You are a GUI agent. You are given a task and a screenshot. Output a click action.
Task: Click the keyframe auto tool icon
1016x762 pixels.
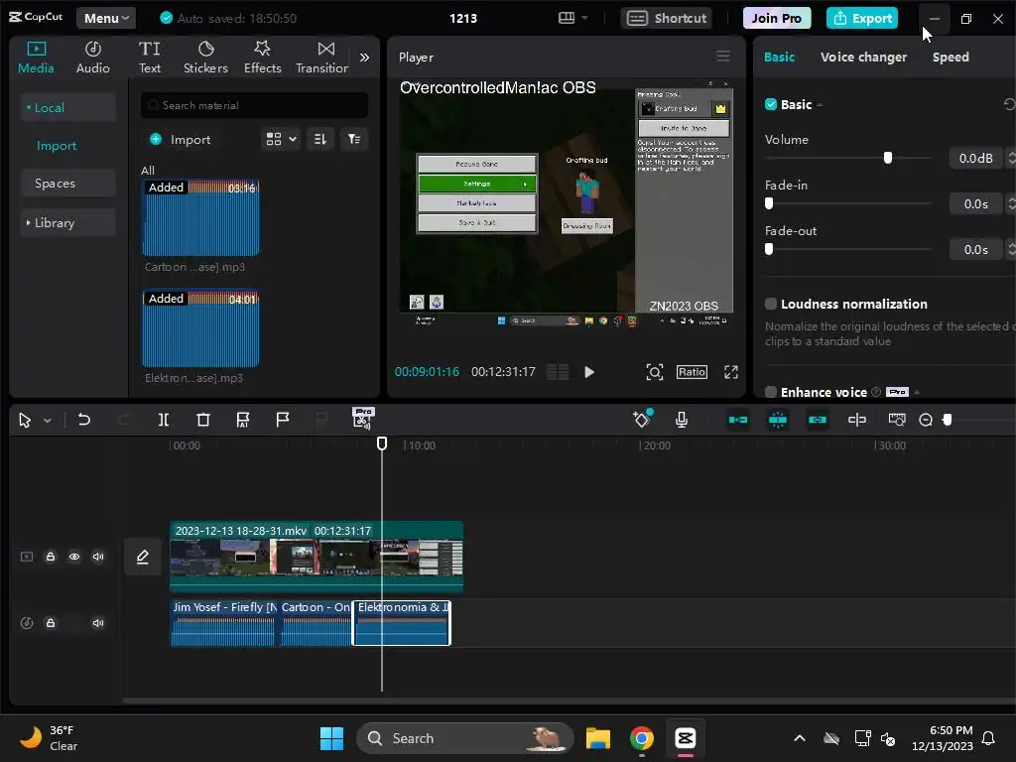click(x=642, y=419)
